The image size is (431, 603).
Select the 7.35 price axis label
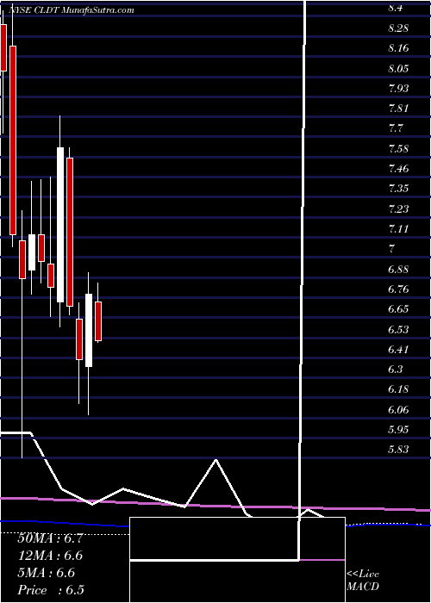[x=398, y=189]
